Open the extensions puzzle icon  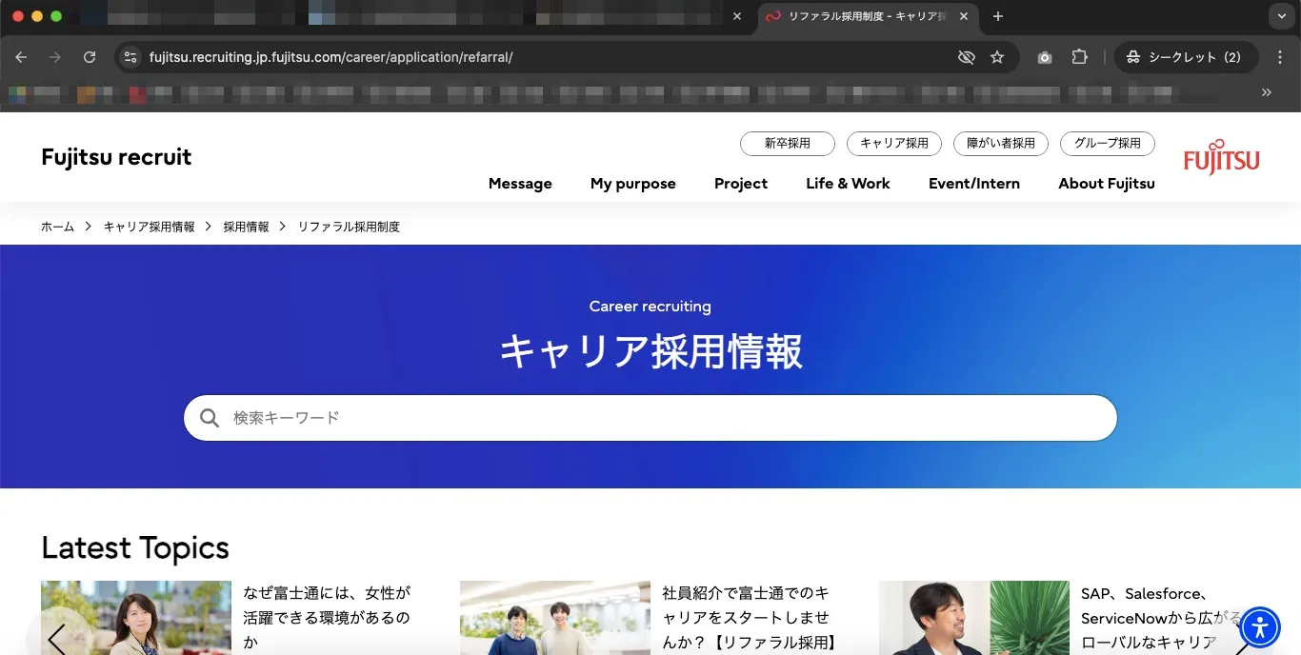[1079, 57]
